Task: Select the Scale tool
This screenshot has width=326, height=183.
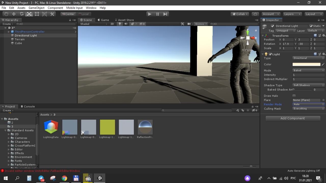Action: tap(29, 14)
